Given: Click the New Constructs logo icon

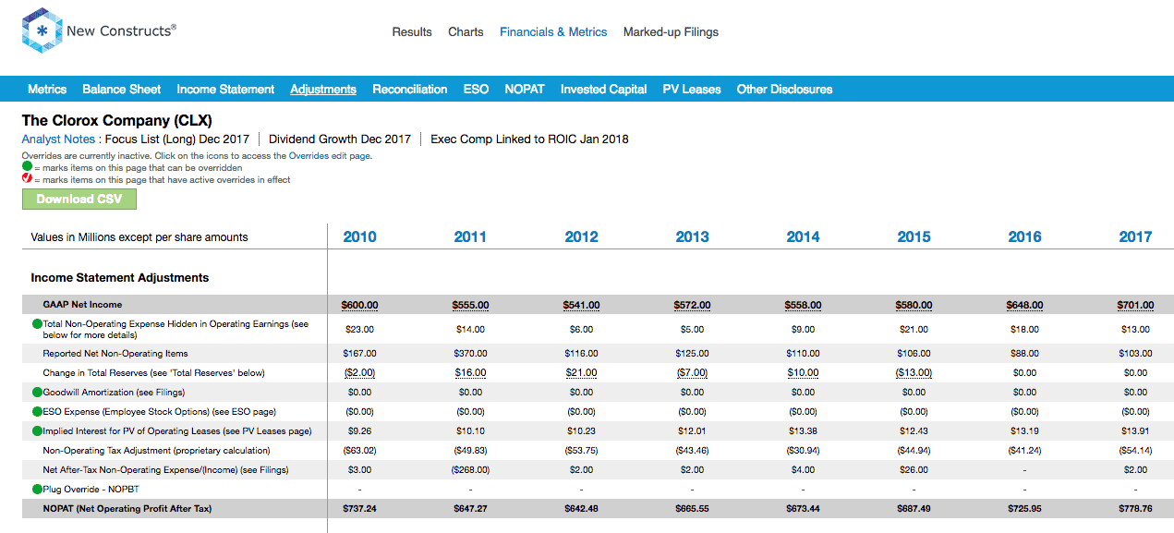Looking at the screenshot, I should [42, 30].
